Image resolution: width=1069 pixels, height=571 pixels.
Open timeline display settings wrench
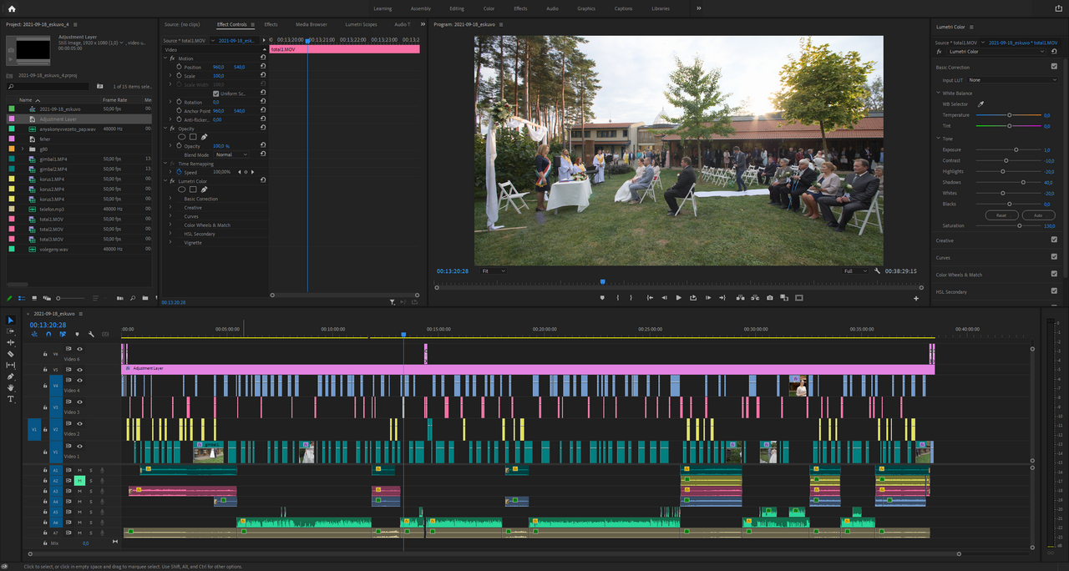(x=91, y=334)
